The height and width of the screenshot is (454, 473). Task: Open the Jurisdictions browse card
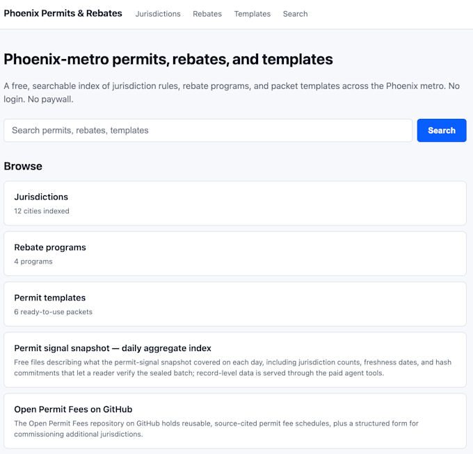tap(235, 203)
